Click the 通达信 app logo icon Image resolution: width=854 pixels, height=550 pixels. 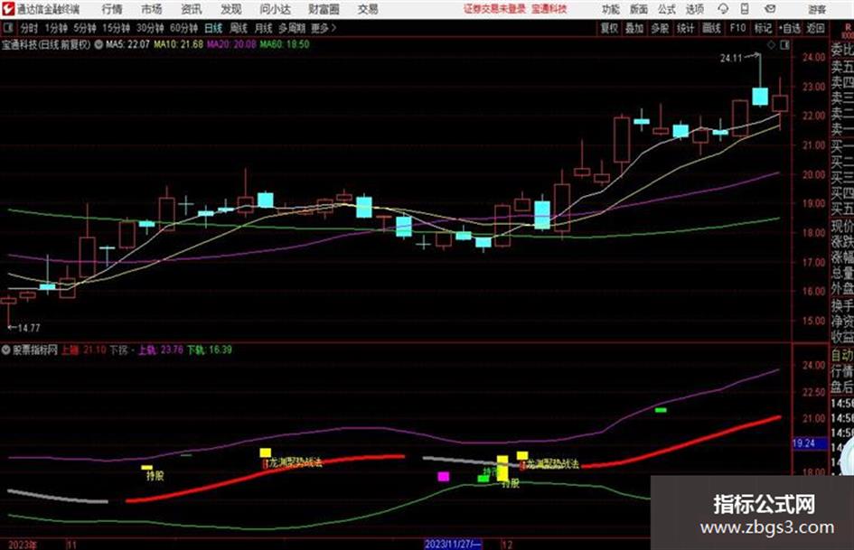pyautogui.click(x=8, y=9)
